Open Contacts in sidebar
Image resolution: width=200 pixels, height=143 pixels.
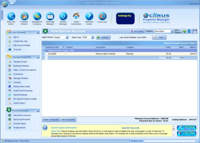(17, 82)
